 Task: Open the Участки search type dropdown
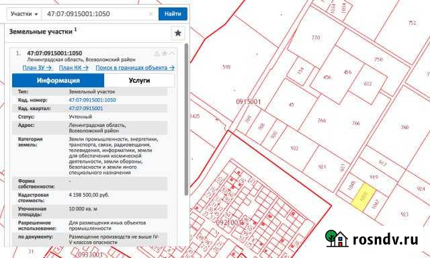[24, 13]
